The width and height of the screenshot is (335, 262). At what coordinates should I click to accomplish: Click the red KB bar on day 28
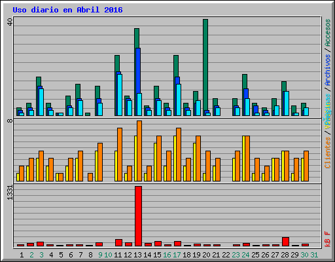pyautogui.click(x=285, y=242)
